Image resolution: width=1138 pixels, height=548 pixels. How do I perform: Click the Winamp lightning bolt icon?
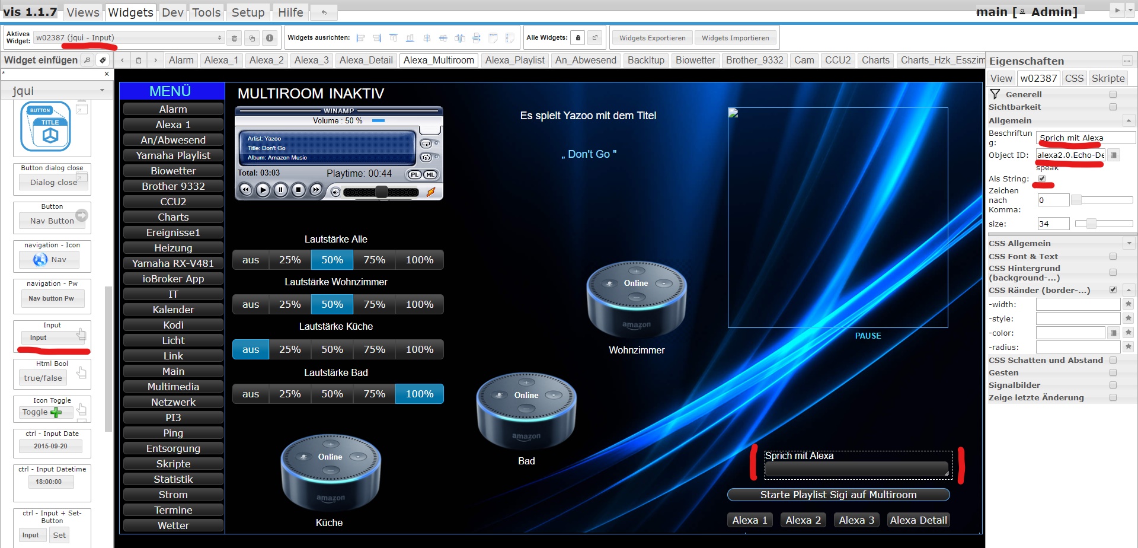click(431, 192)
